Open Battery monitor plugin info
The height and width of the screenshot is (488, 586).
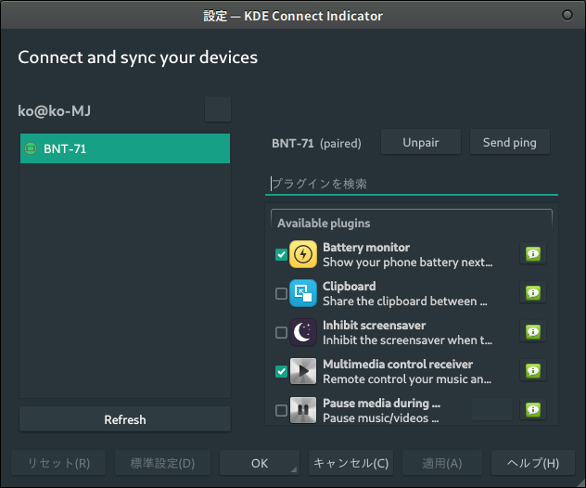(x=533, y=254)
